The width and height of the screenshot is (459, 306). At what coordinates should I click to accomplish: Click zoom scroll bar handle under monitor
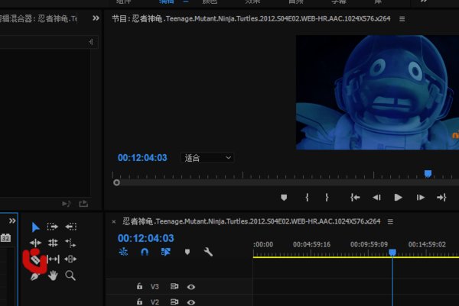point(116,183)
